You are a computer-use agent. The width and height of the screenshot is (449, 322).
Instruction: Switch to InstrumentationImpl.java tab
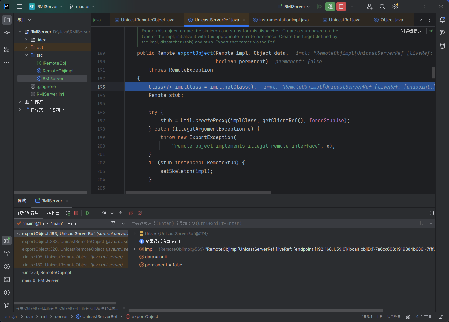click(281, 20)
